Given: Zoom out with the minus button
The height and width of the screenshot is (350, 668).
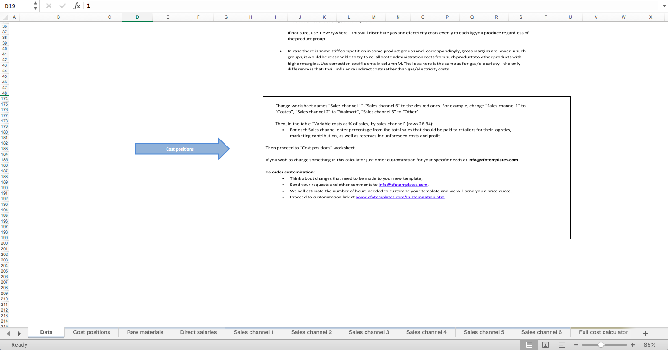Looking at the screenshot, I should click(576, 344).
